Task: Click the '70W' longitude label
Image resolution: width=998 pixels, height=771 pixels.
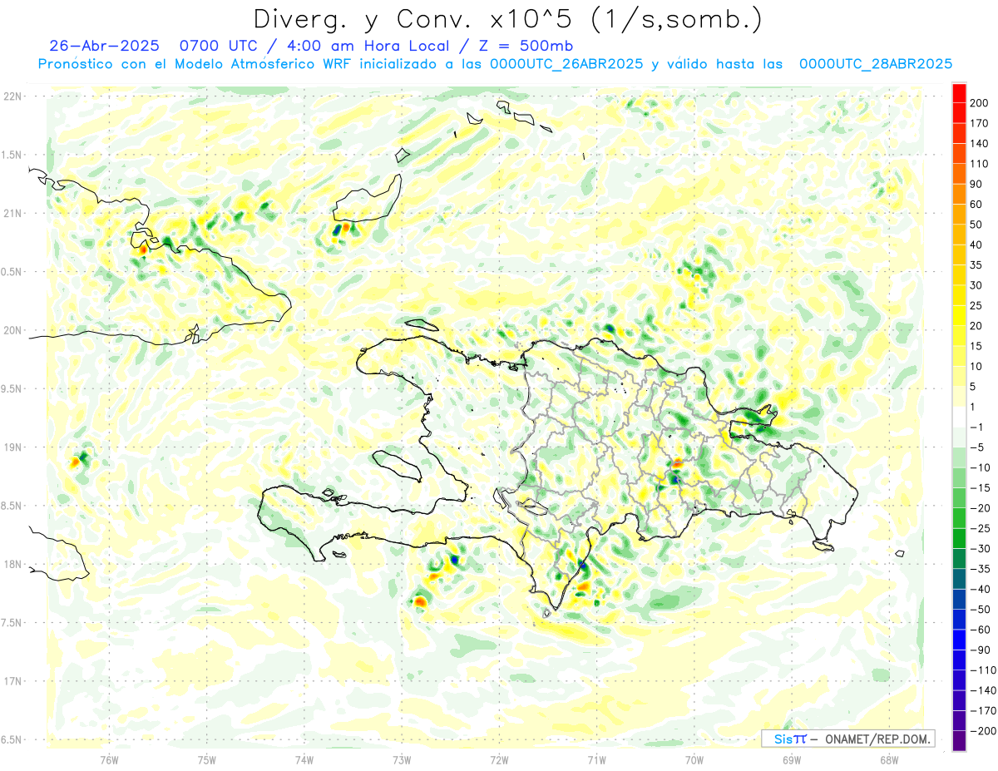Action: tap(694, 760)
